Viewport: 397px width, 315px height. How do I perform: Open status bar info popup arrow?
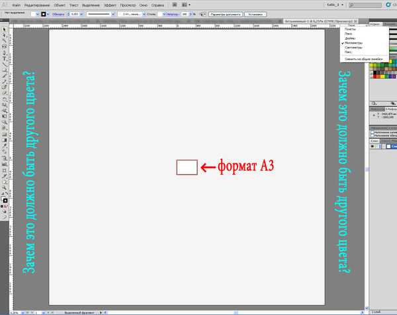point(101,313)
